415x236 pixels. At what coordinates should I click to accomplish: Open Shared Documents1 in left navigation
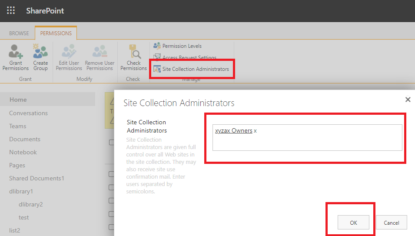click(37, 178)
